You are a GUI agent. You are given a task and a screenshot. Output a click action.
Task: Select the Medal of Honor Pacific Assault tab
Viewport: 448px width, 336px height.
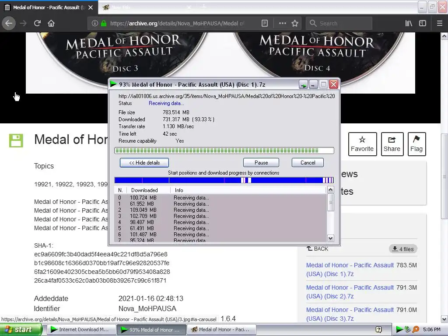pos(49,7)
